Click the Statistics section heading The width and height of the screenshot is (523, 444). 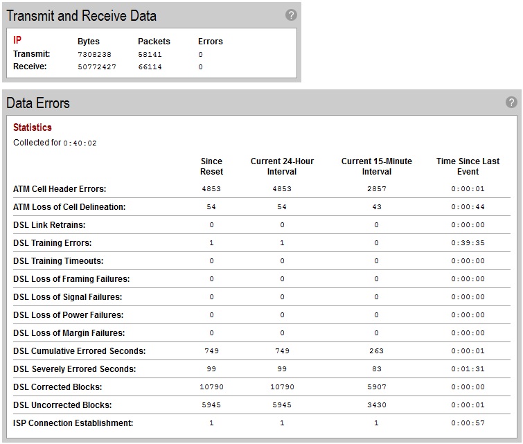[x=33, y=127]
